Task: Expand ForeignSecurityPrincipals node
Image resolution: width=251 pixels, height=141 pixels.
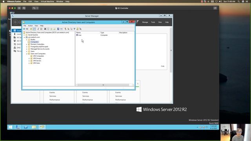Action: 27,47
